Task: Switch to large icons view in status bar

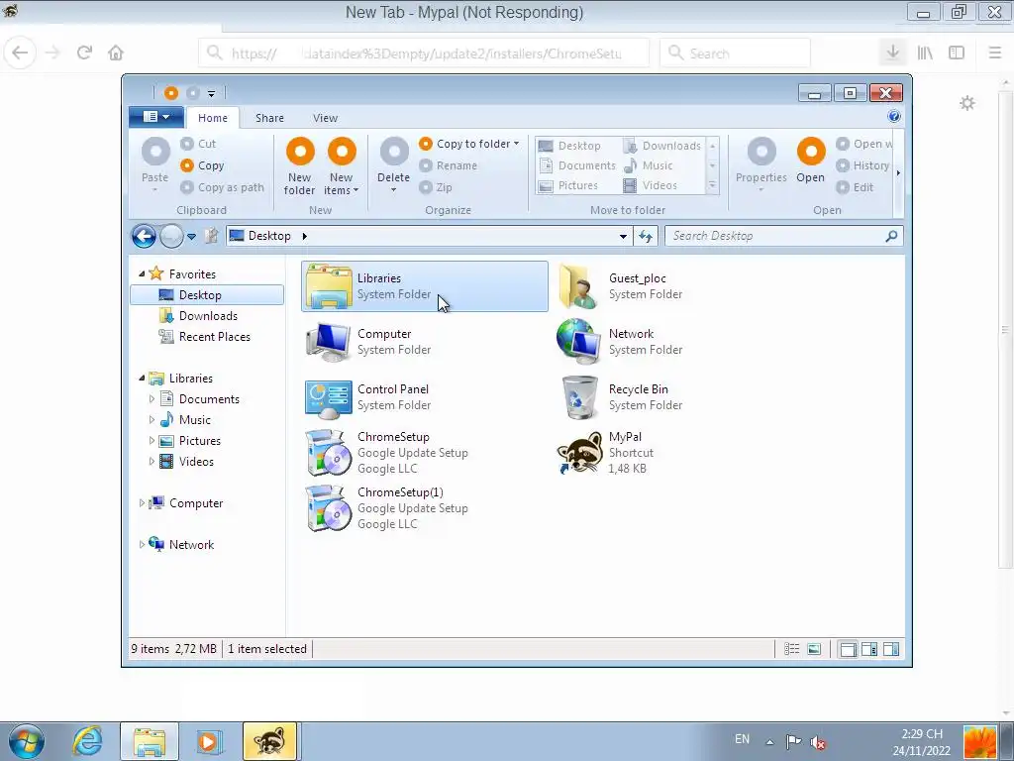Action: (x=814, y=649)
